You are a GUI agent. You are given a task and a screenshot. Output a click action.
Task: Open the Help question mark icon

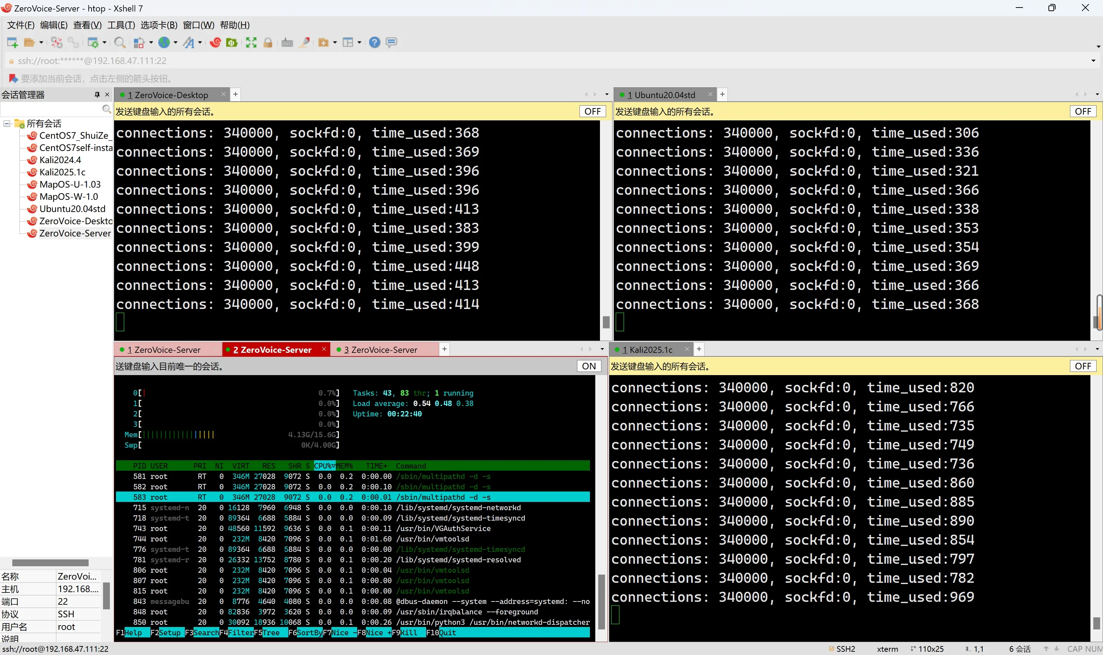374,42
